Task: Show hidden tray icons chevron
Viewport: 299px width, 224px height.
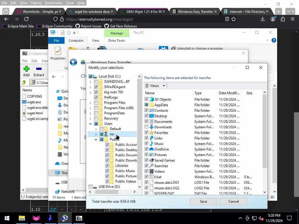Action: pos(240,218)
